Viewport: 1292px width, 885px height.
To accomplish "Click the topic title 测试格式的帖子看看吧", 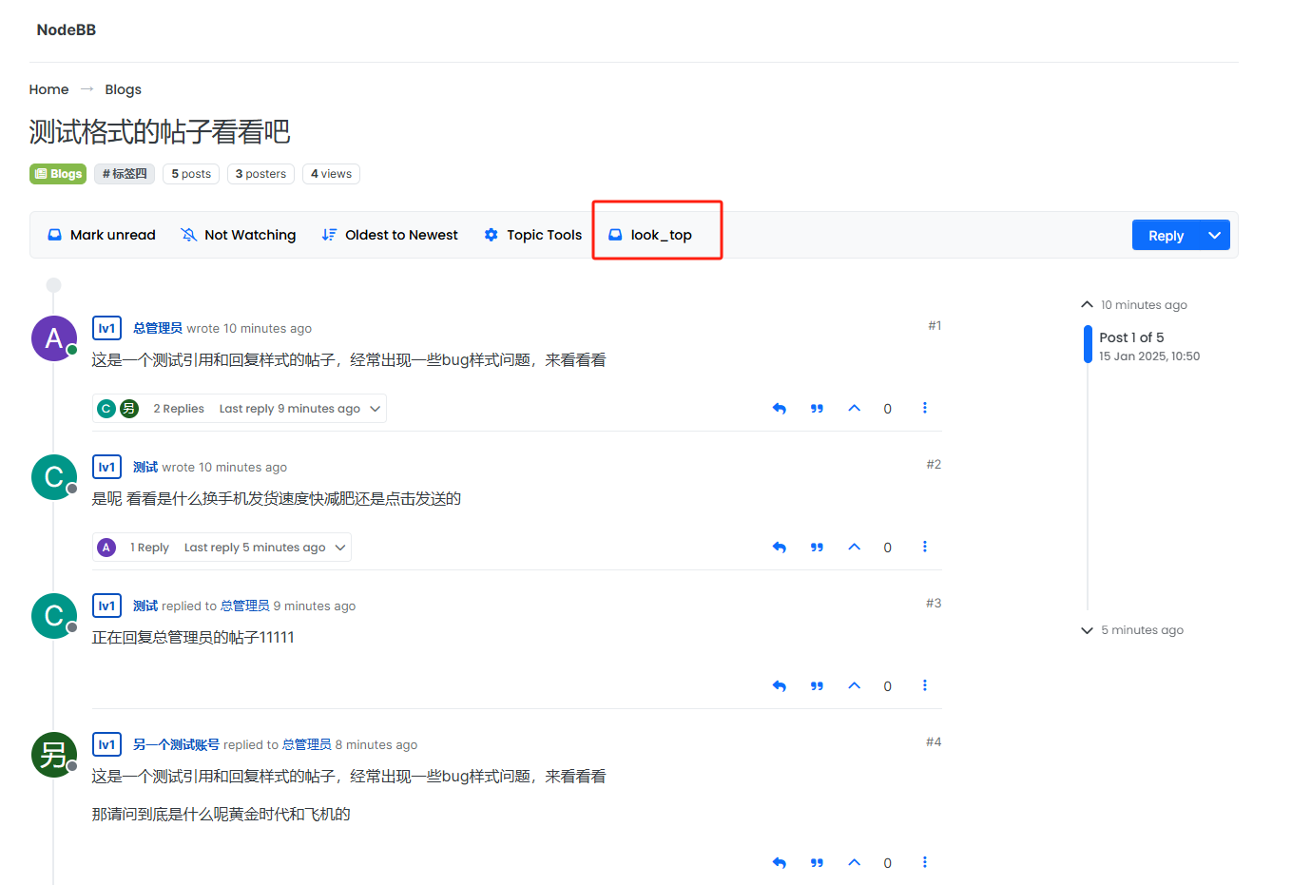I will pos(160,131).
